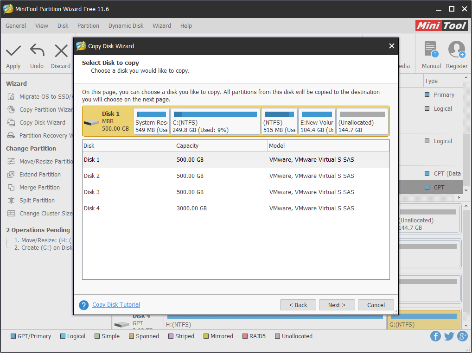
Task: Click Migrate OS to SSD icon
Action: [11, 96]
